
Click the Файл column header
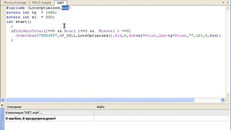162,107
